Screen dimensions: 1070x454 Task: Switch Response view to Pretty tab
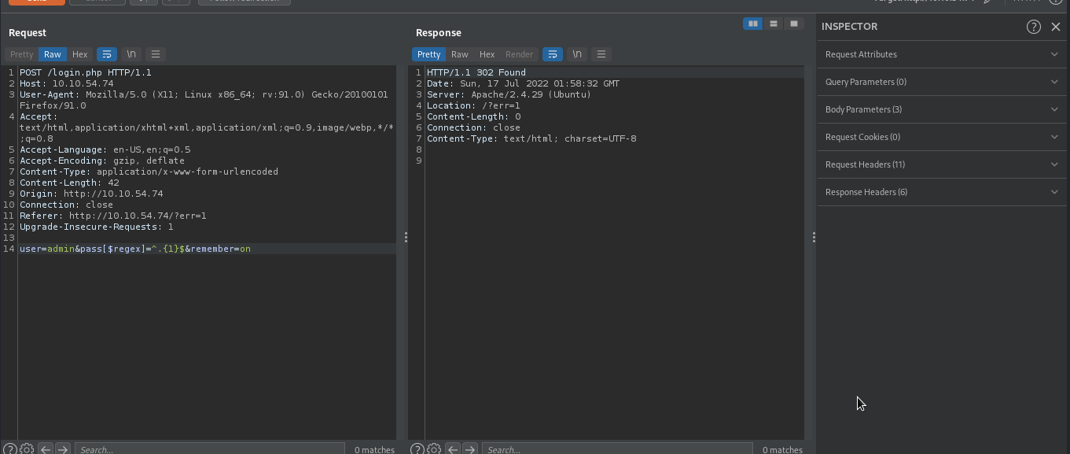428,54
